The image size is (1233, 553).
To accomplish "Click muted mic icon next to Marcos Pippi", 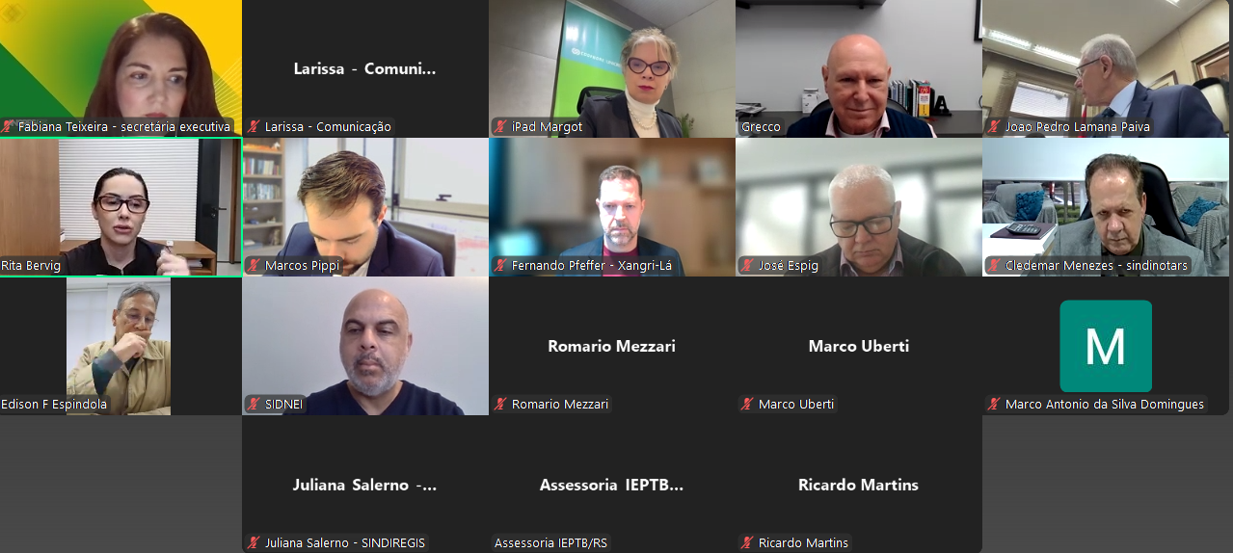I will click(x=255, y=265).
